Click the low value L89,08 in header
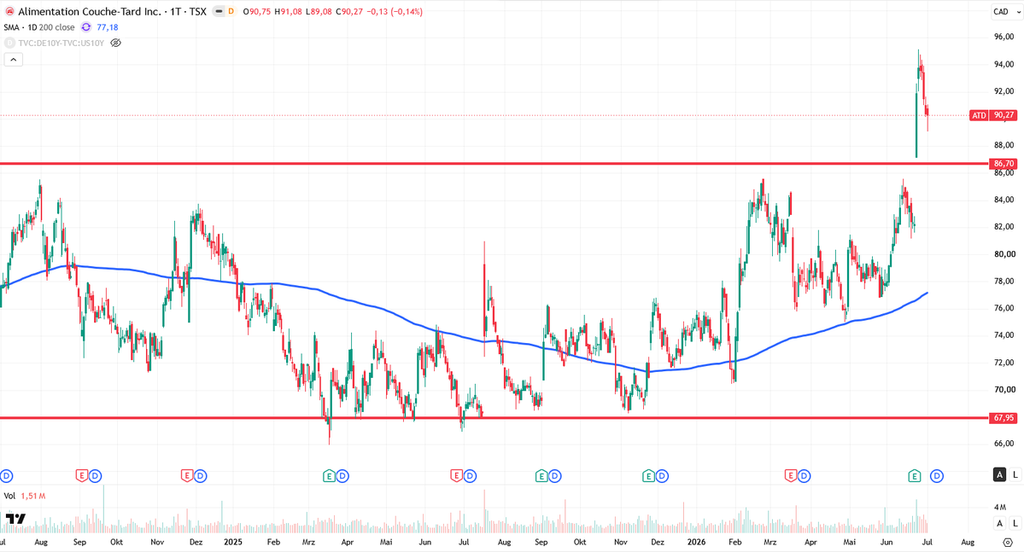 pos(319,12)
